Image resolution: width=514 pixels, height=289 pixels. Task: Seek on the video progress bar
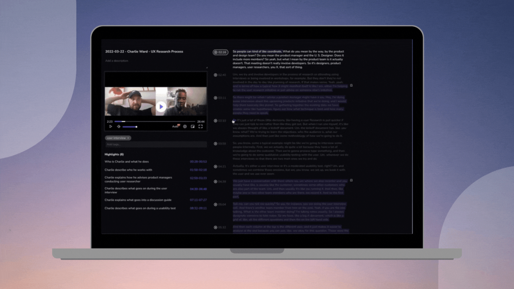(x=155, y=121)
